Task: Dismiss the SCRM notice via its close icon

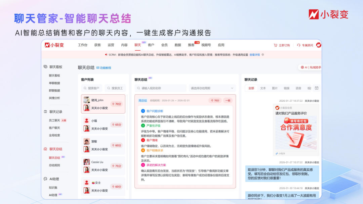Action: tap(263, 54)
